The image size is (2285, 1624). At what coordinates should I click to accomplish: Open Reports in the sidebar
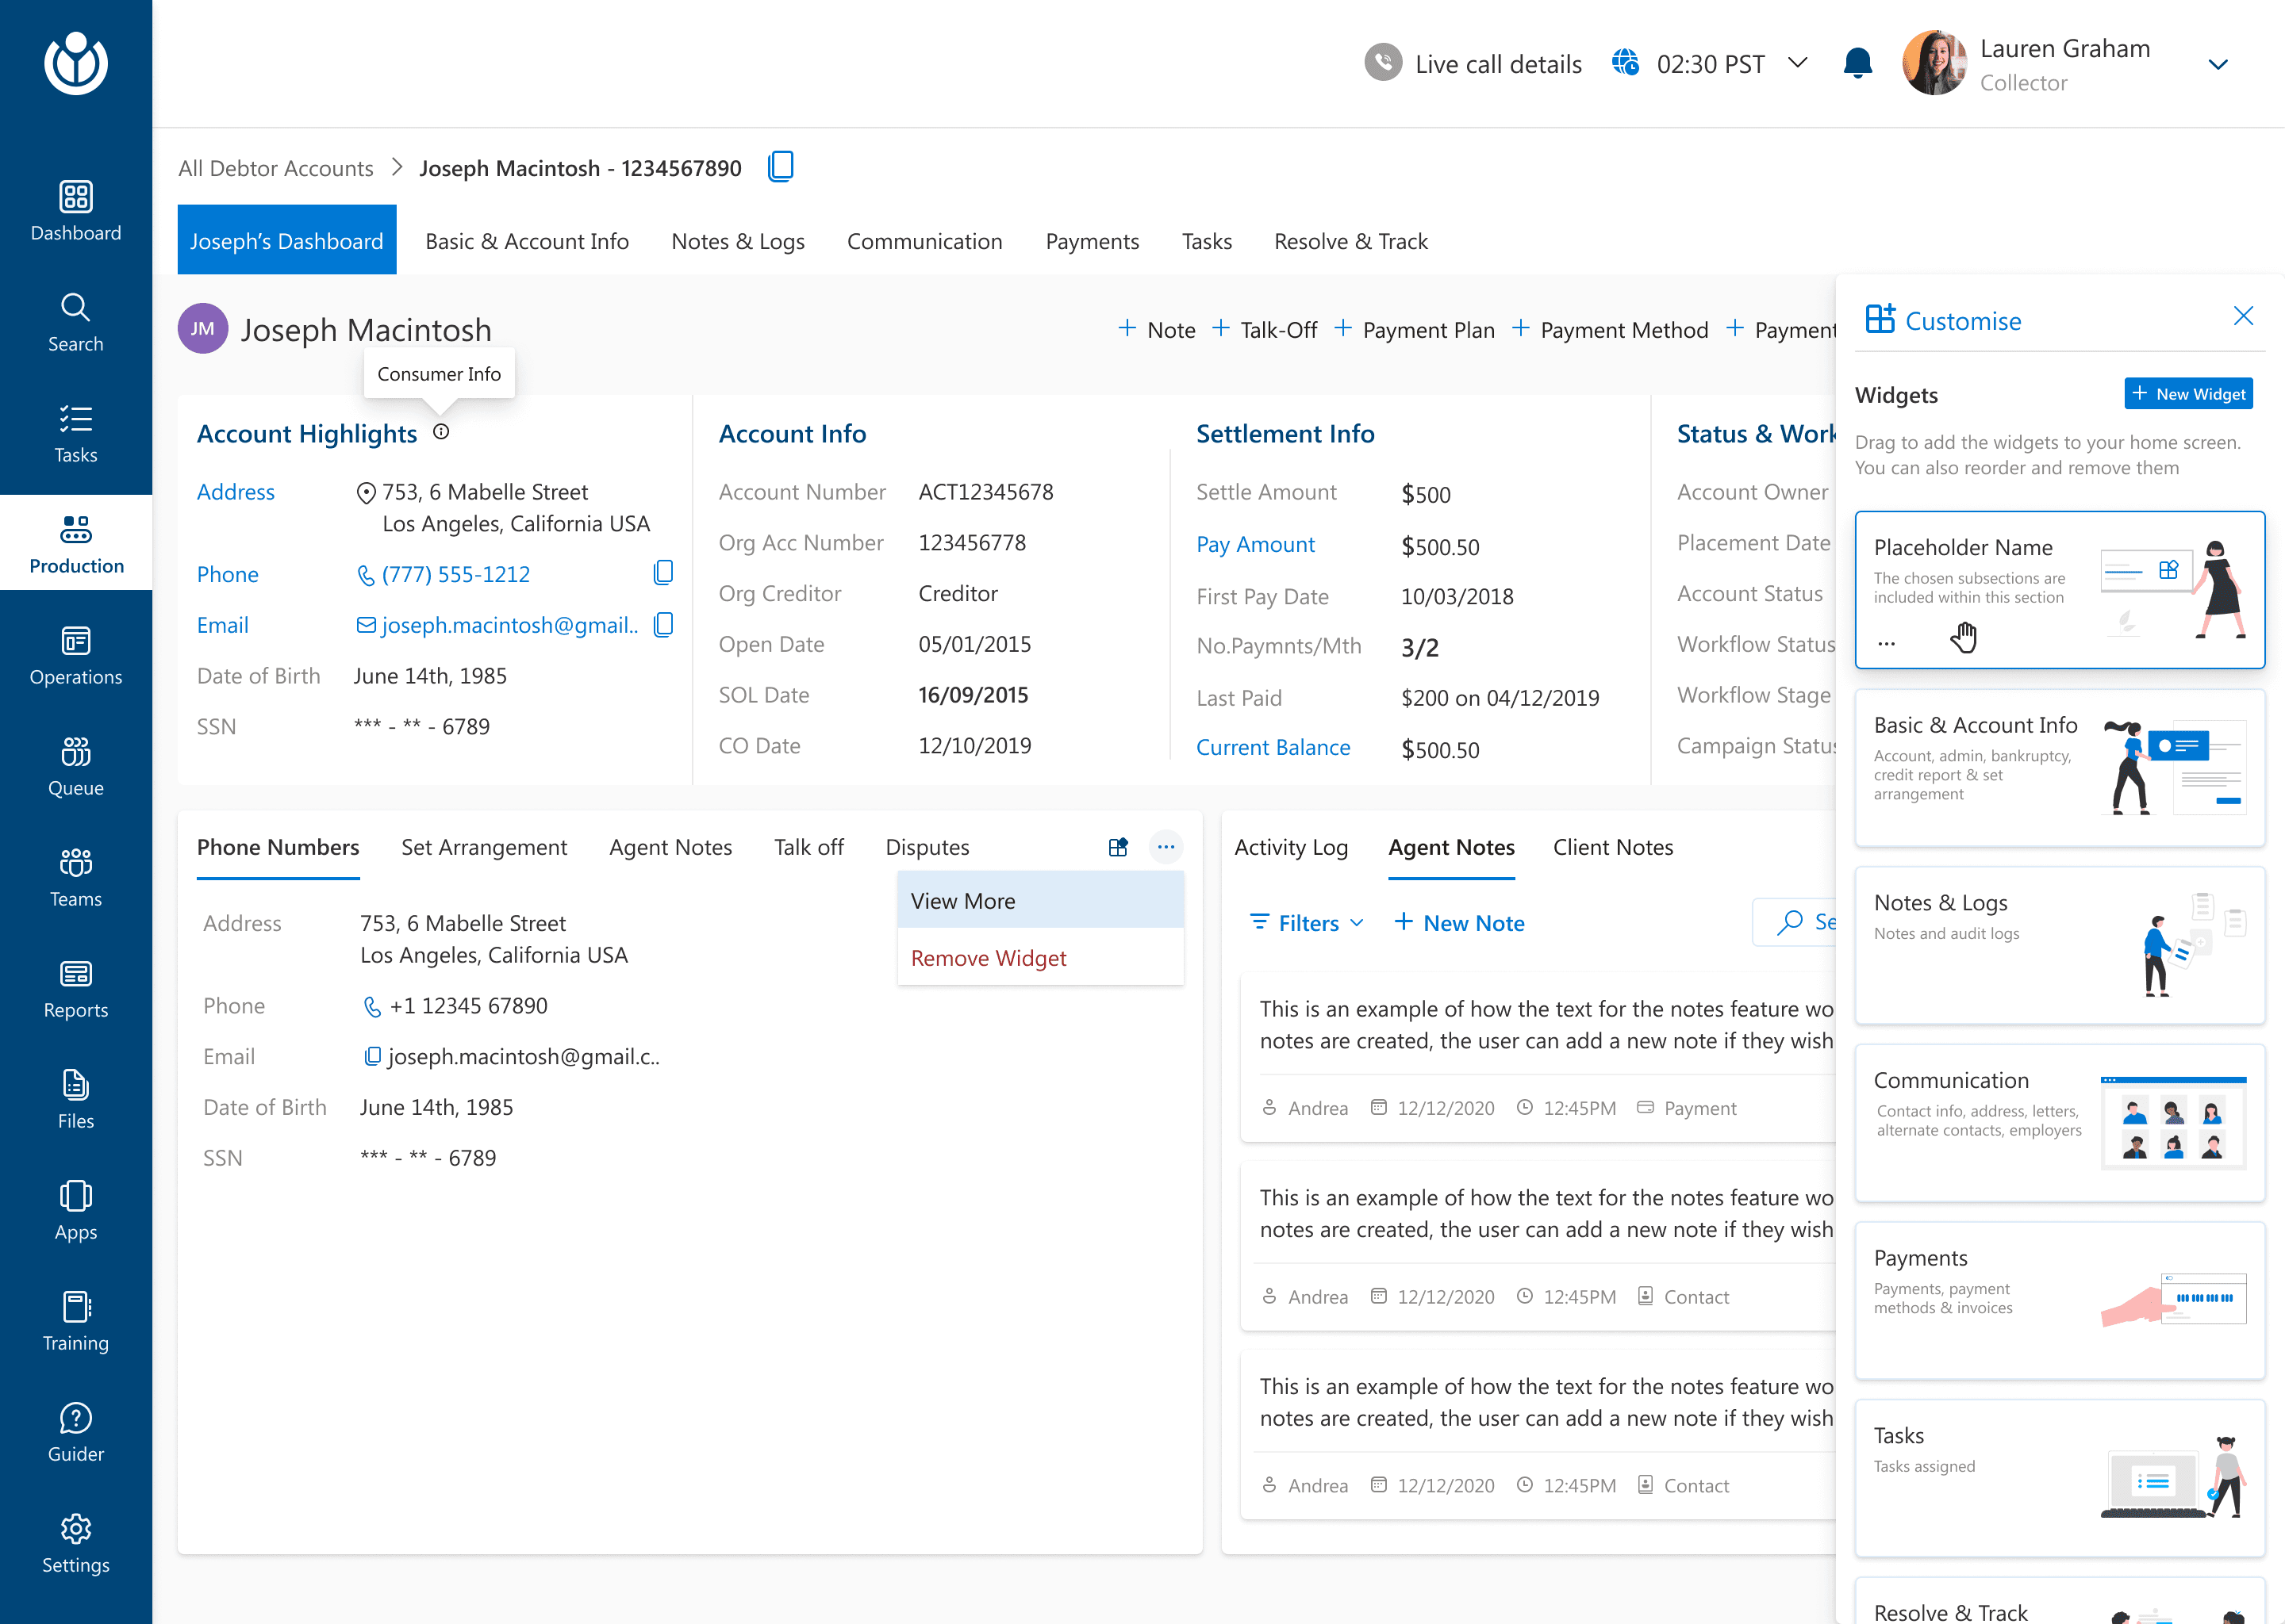tap(76, 988)
